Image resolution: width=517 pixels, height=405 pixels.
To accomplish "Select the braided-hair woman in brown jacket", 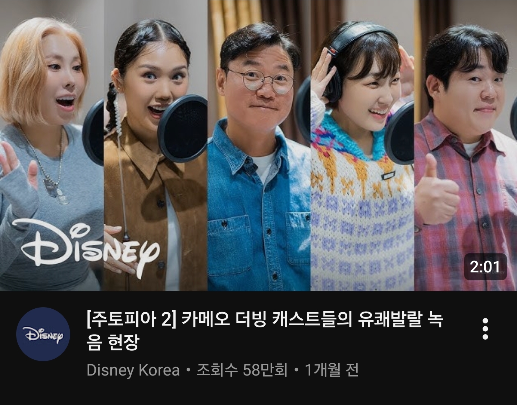I will pyautogui.click(x=156, y=146).
